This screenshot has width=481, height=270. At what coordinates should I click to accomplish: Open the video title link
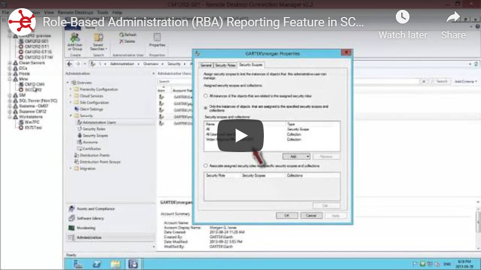point(203,22)
